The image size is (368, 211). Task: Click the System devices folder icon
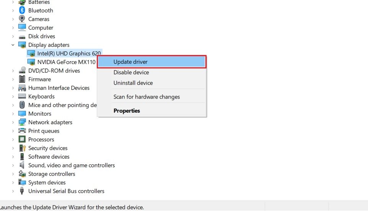22,182
